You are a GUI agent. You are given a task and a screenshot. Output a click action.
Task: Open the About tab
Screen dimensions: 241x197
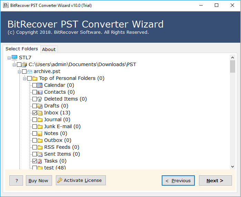coord(49,49)
